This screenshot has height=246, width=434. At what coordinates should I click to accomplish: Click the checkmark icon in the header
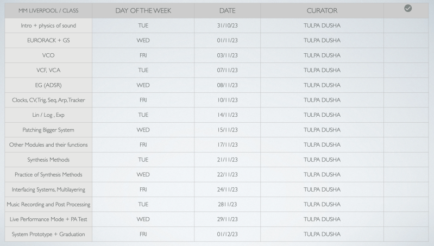click(407, 9)
